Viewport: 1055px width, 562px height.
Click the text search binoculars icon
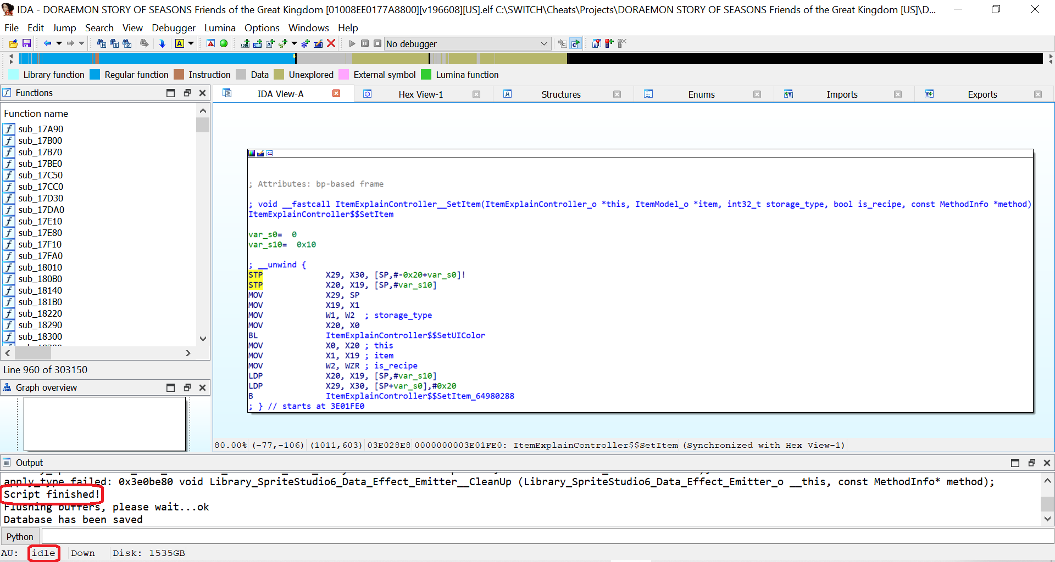tap(114, 43)
